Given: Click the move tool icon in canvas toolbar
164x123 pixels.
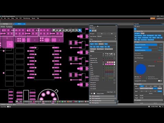Looking at the screenshot, I should click(57, 30).
